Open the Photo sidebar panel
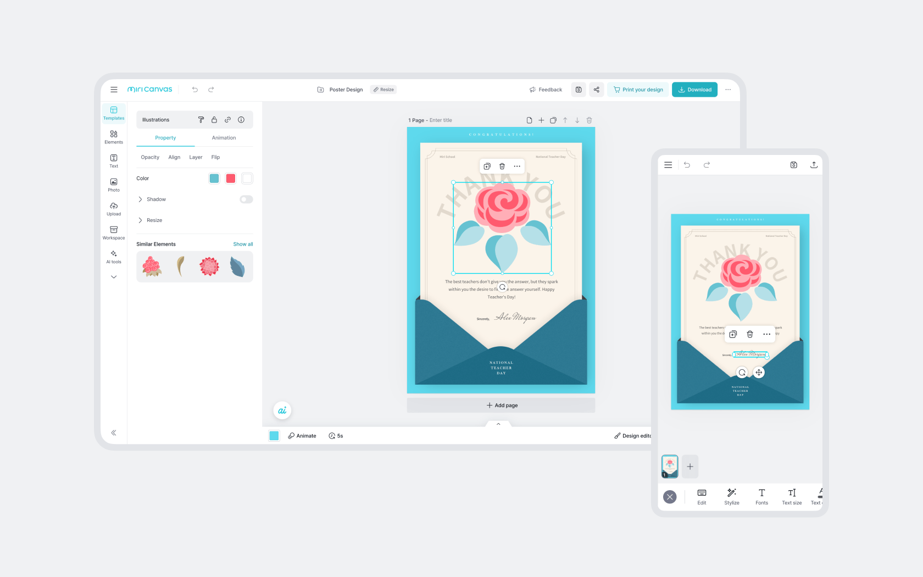Viewport: 923px width, 577px height. pos(114,185)
